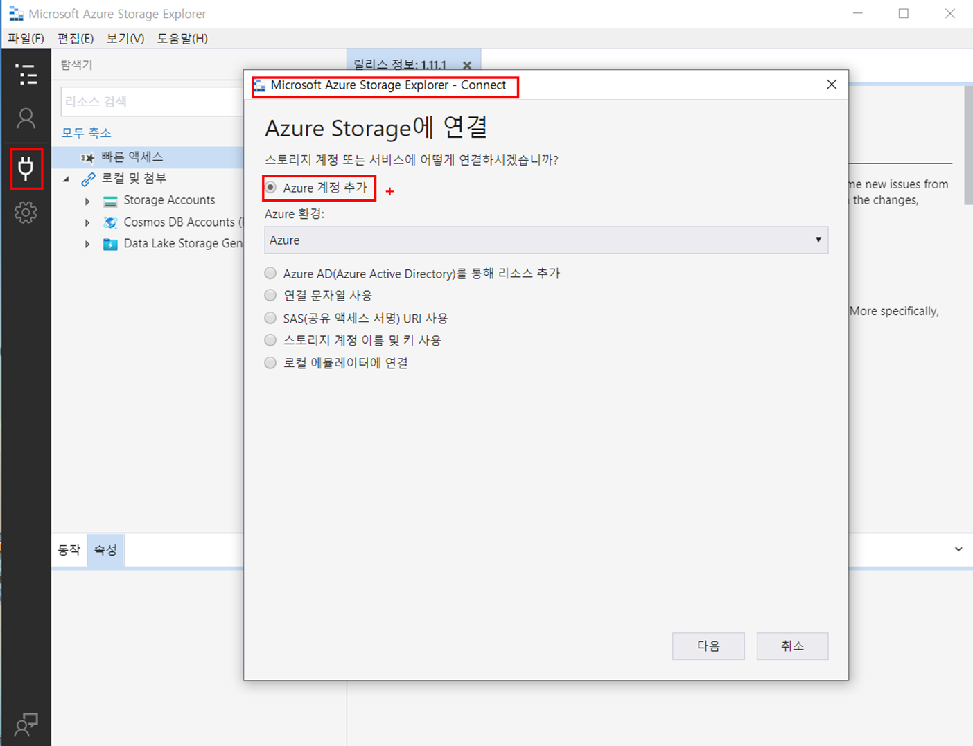973x746 pixels.
Task: Open the Explorer view icon in sidebar
Action: coord(26,74)
